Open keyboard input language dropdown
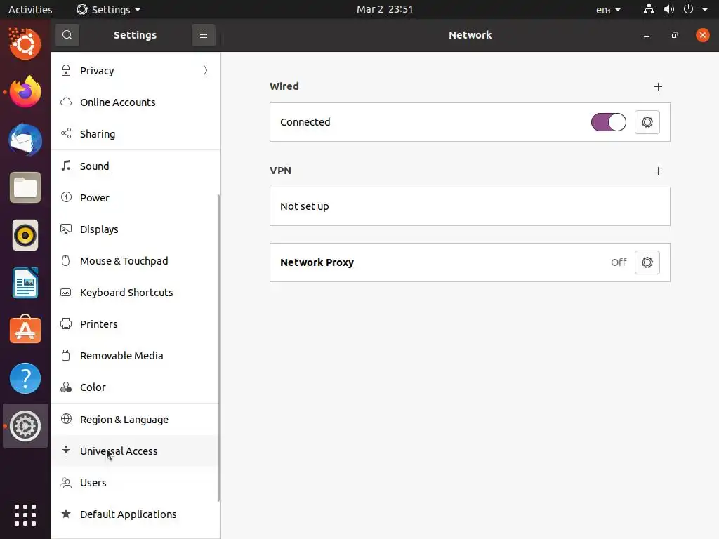 608,10
